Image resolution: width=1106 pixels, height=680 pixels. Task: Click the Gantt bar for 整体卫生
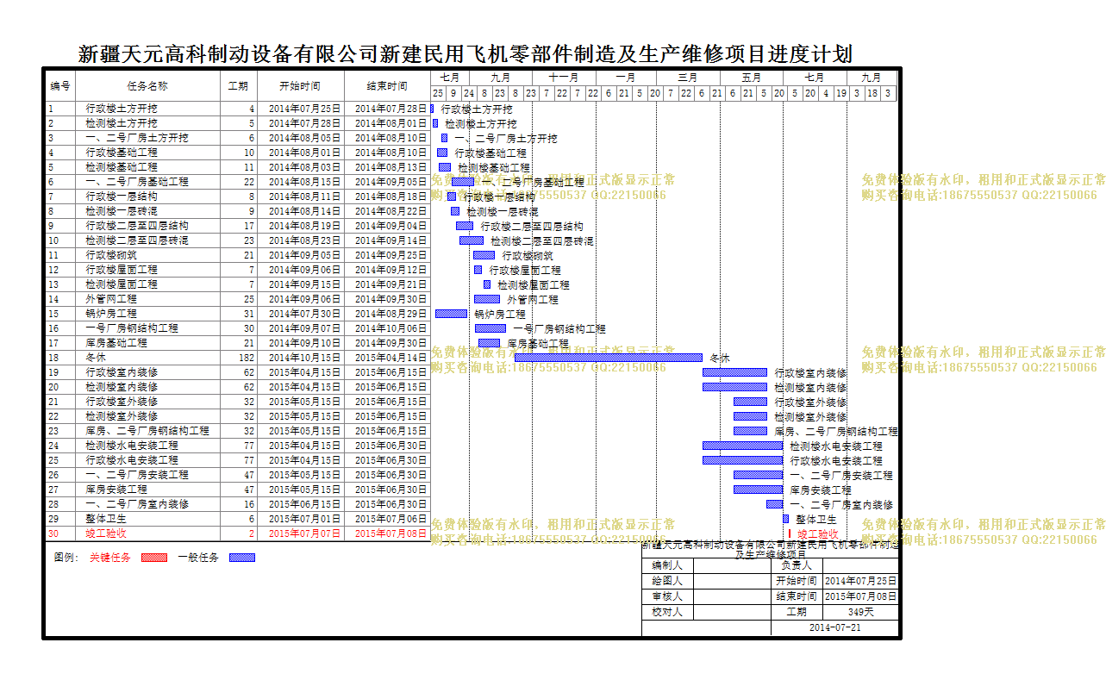(786, 519)
